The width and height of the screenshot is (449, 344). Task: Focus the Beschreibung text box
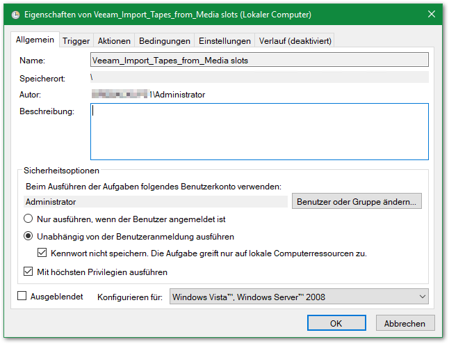tap(259, 132)
